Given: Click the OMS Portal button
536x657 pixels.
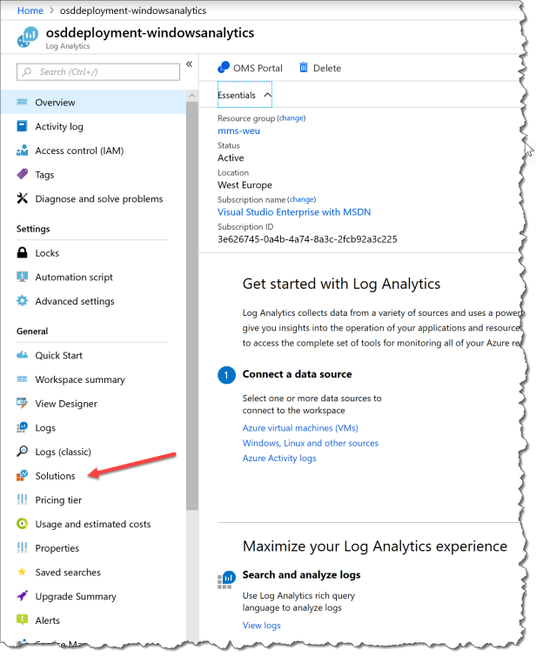Looking at the screenshot, I should click(x=251, y=68).
